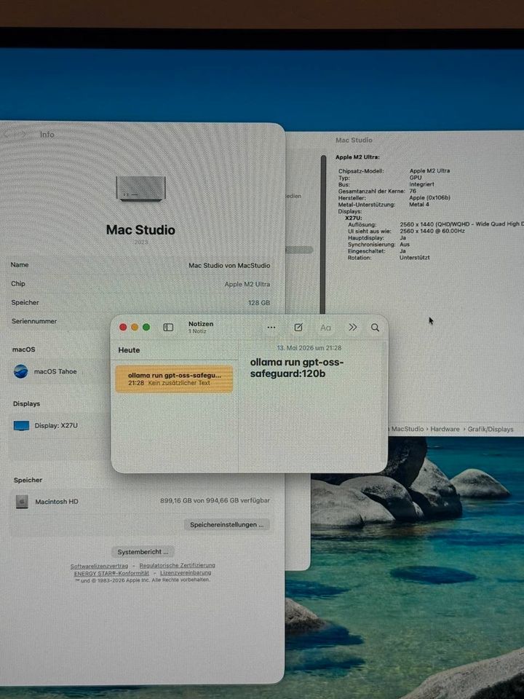Image resolution: width=524 pixels, height=699 pixels.
Task: Click the Display X27U monitor icon
Action: click(21, 426)
